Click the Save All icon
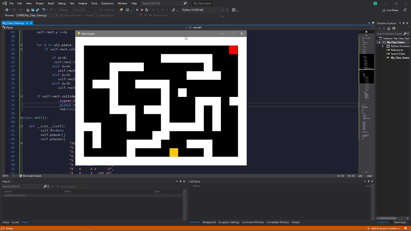Viewport: 411px width, 231px height. [37, 10]
